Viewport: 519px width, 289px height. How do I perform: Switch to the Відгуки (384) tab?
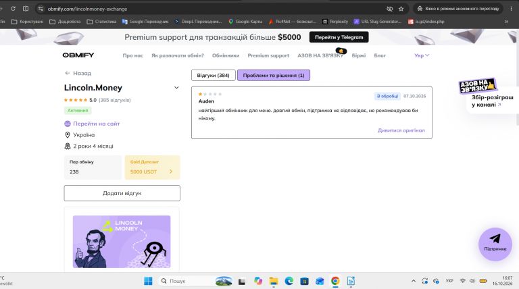tap(213, 76)
